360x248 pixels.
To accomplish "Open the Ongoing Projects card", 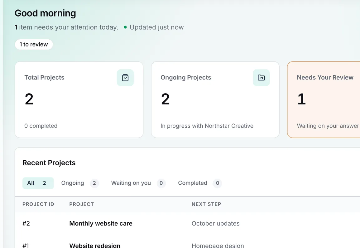I will [215, 100].
